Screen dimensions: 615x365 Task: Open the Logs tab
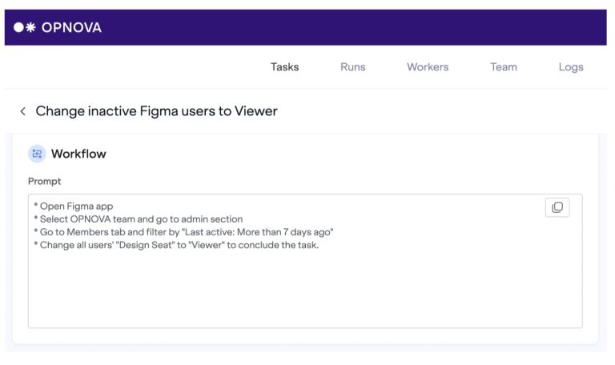coord(570,67)
